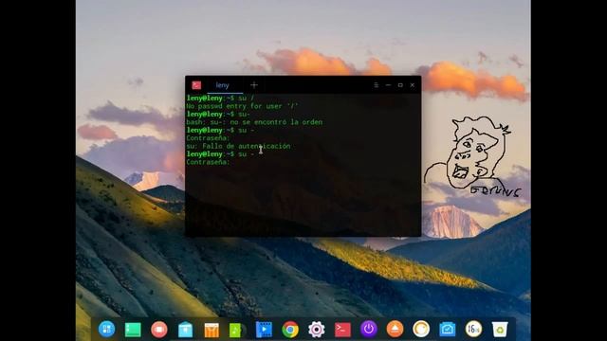
Task: Click the red terminal icon in dock
Action: pos(342,330)
